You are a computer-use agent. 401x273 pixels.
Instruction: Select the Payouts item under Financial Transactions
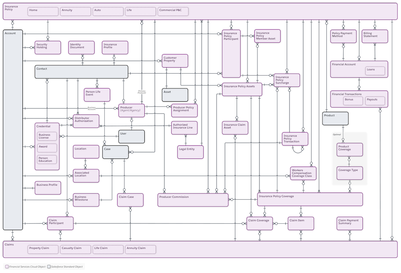(x=375, y=100)
